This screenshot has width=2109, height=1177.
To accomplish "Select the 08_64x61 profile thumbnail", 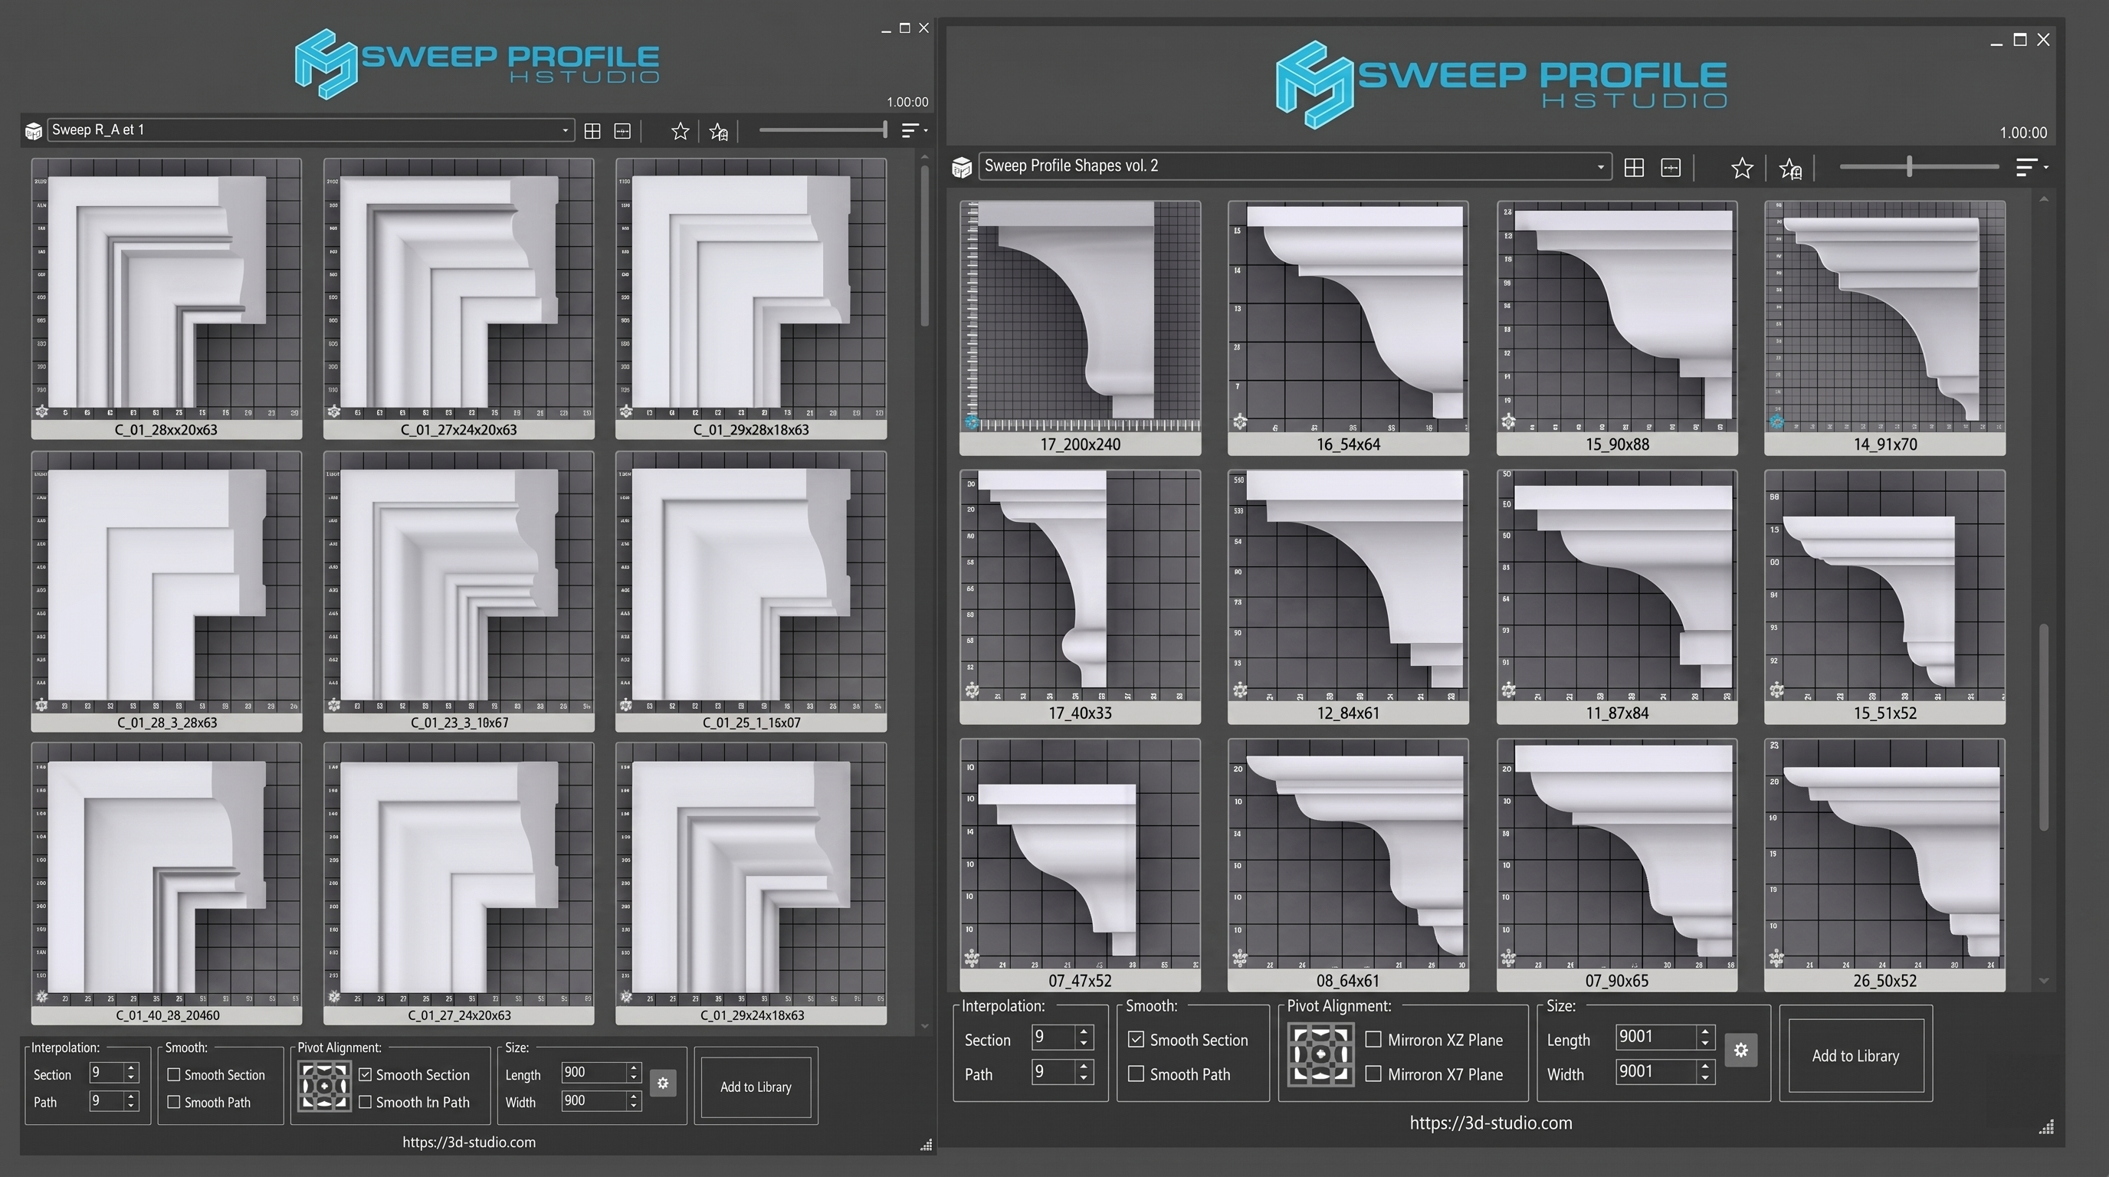I will coord(1347,864).
